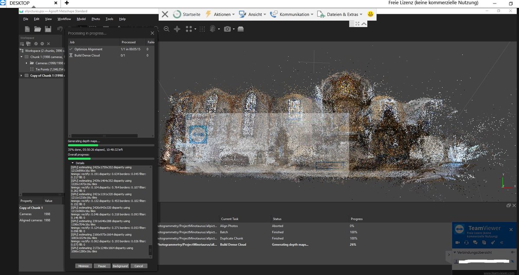Open Show Cameras dropdown arrow
This screenshot has height=275, width=519.
pyautogui.click(x=234, y=29)
